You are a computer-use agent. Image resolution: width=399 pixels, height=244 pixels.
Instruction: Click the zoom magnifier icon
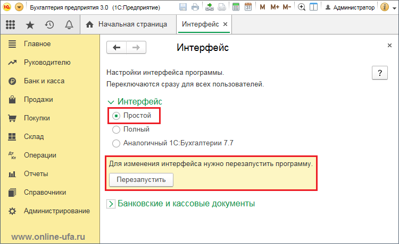coord(302,7)
